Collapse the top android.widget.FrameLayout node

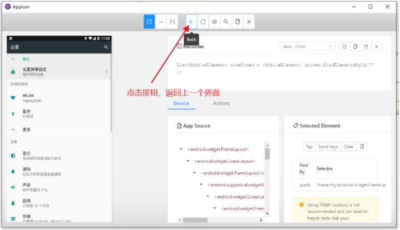click(x=181, y=149)
